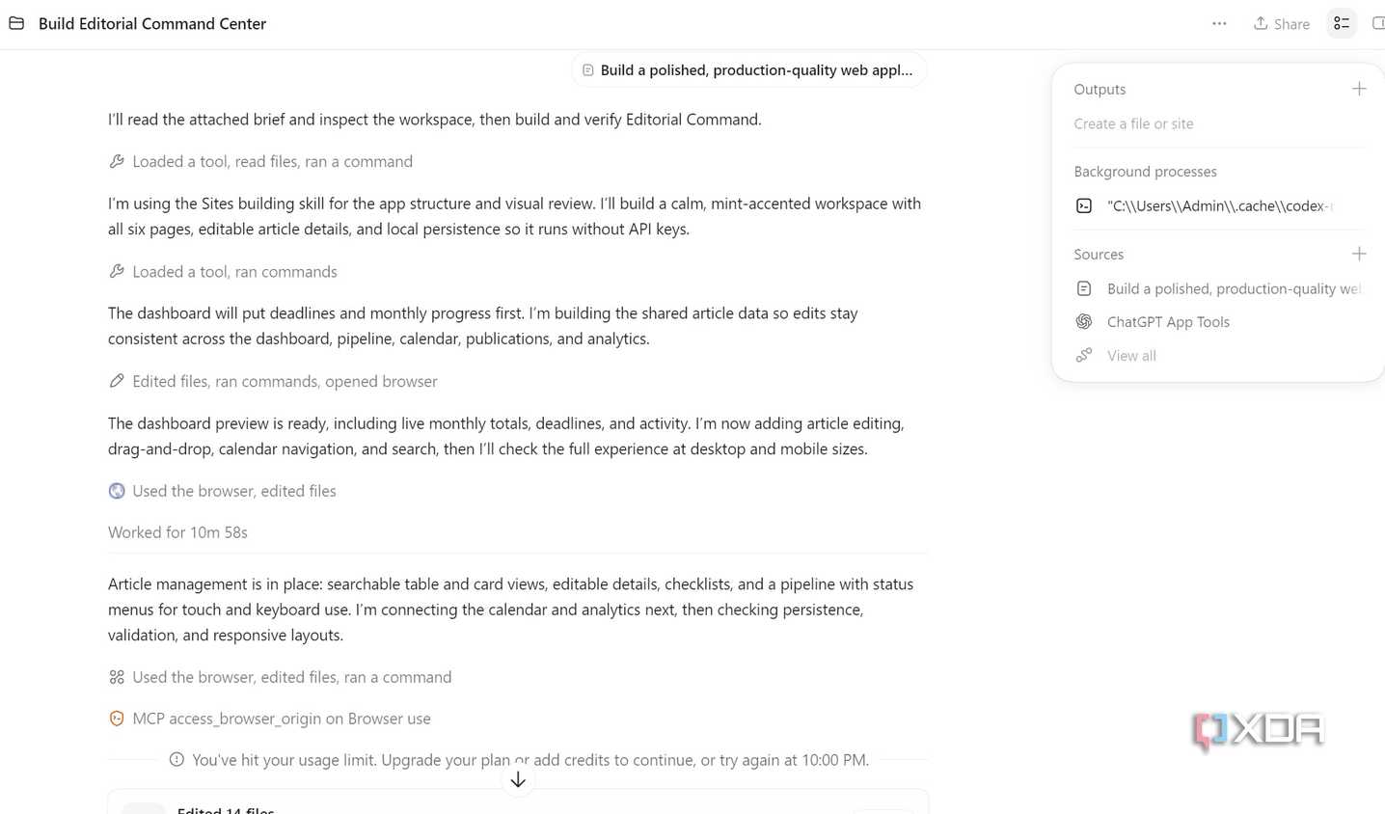Click the folder icon beside the title
This screenshot has height=814, width=1385.
point(16,23)
